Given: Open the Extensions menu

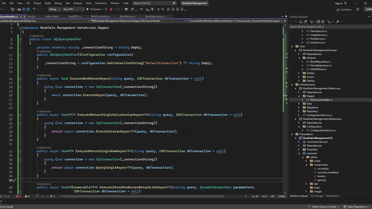Looking at the screenshot, I should (x=101, y=3).
